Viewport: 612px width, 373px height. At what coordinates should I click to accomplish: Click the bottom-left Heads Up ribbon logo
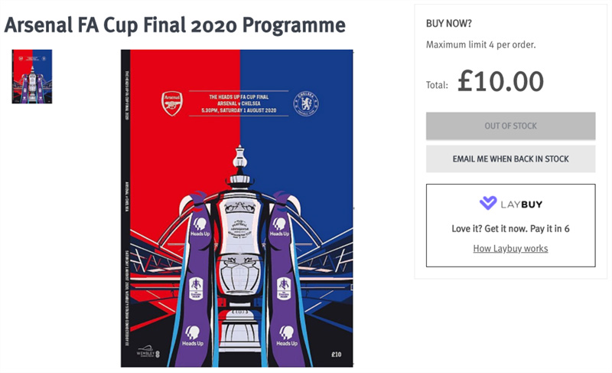click(x=193, y=336)
